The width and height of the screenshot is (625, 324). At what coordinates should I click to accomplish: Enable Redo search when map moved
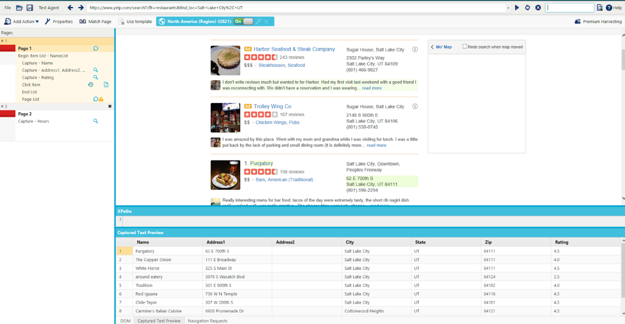pos(465,46)
